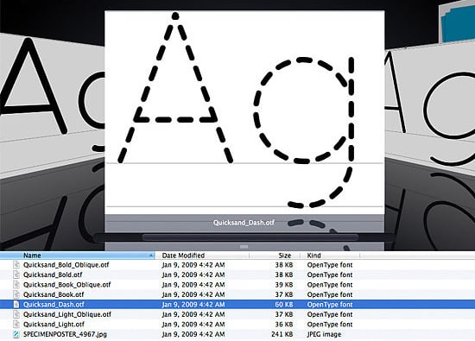Select the Quicksand_Light.otf row

237,325
